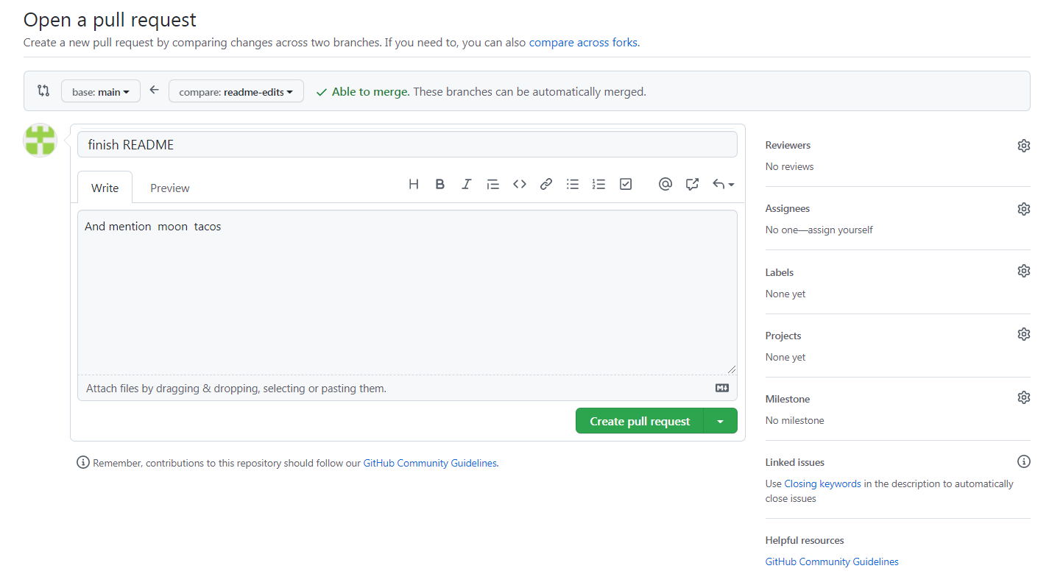The height and width of the screenshot is (574, 1063).
Task: Open the compare across forks link
Action: click(x=582, y=42)
